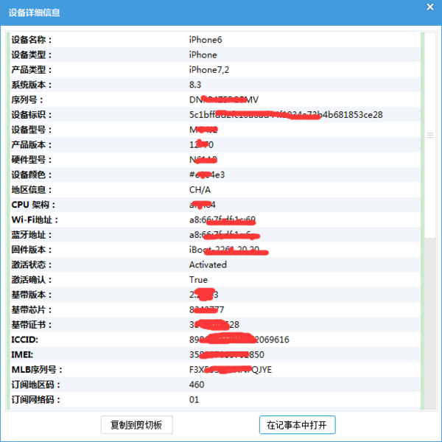Select the True activation confirm value

[x=198, y=280]
